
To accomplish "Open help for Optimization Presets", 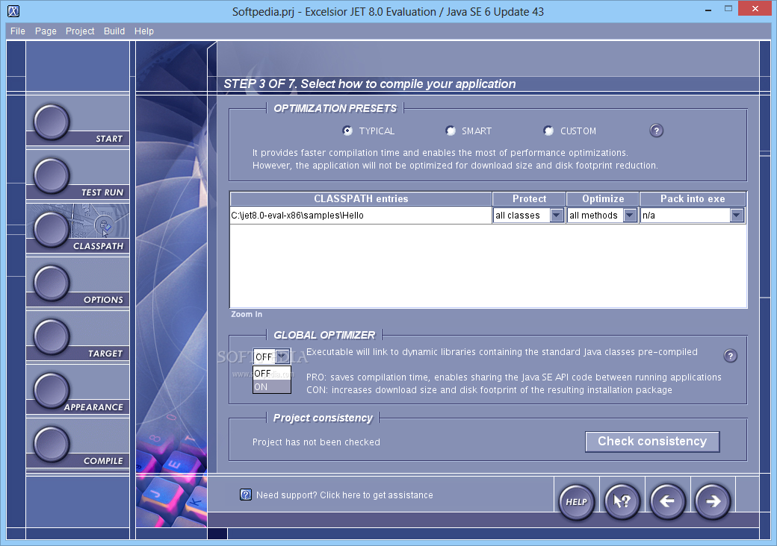I will [x=656, y=131].
